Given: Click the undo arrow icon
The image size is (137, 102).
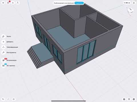Looking at the screenshot, I should pos(3,99).
